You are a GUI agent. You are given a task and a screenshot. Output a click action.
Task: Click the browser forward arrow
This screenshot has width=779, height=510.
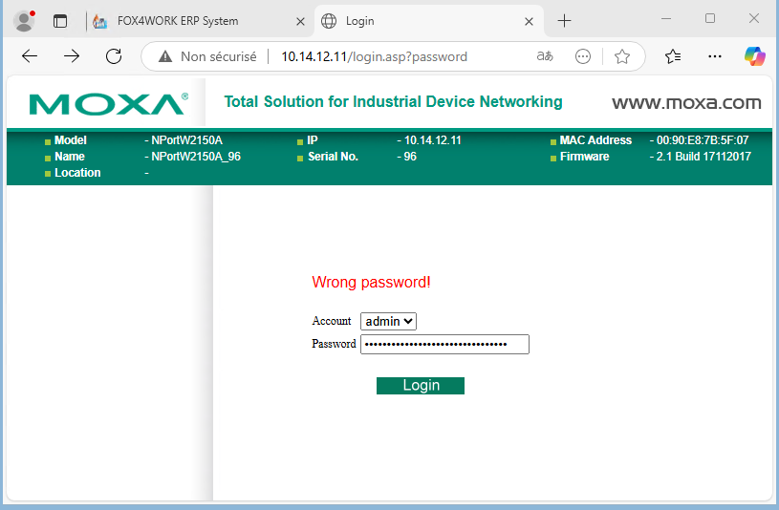click(x=72, y=56)
